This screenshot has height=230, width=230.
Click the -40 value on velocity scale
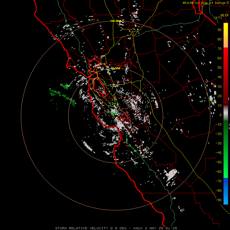(x=218, y=153)
